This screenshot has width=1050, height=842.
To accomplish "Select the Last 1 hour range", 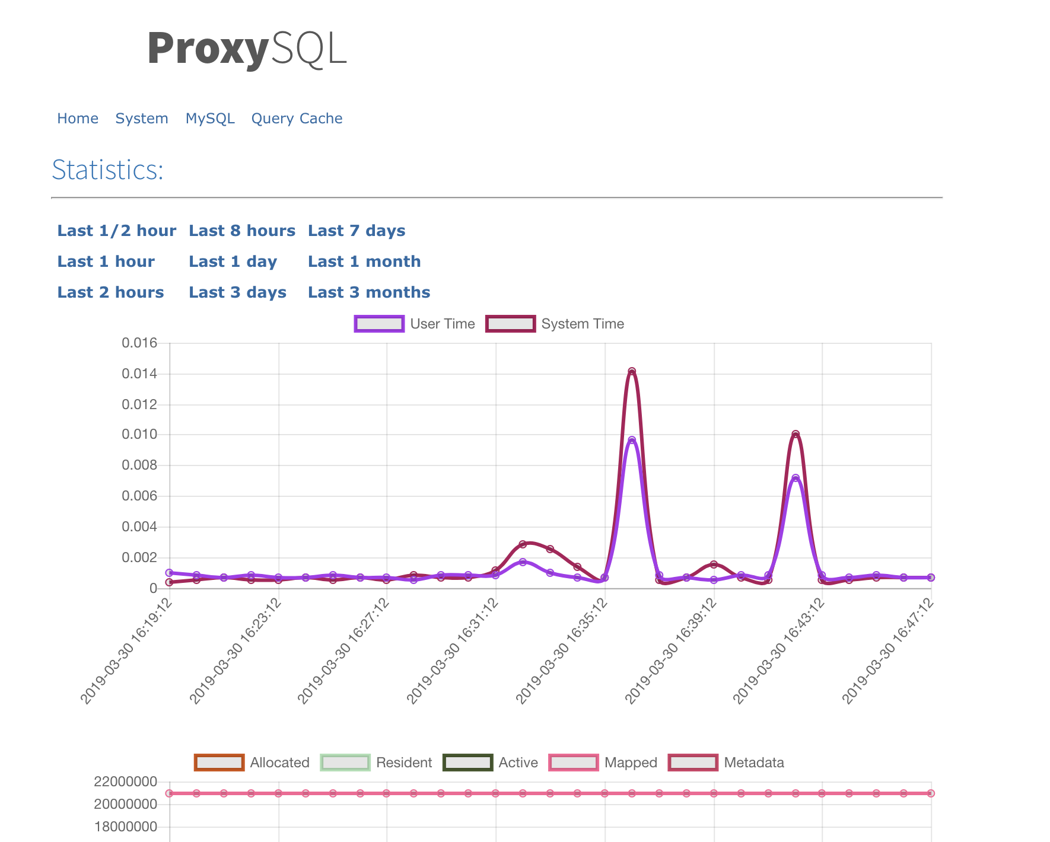I will pyautogui.click(x=106, y=261).
